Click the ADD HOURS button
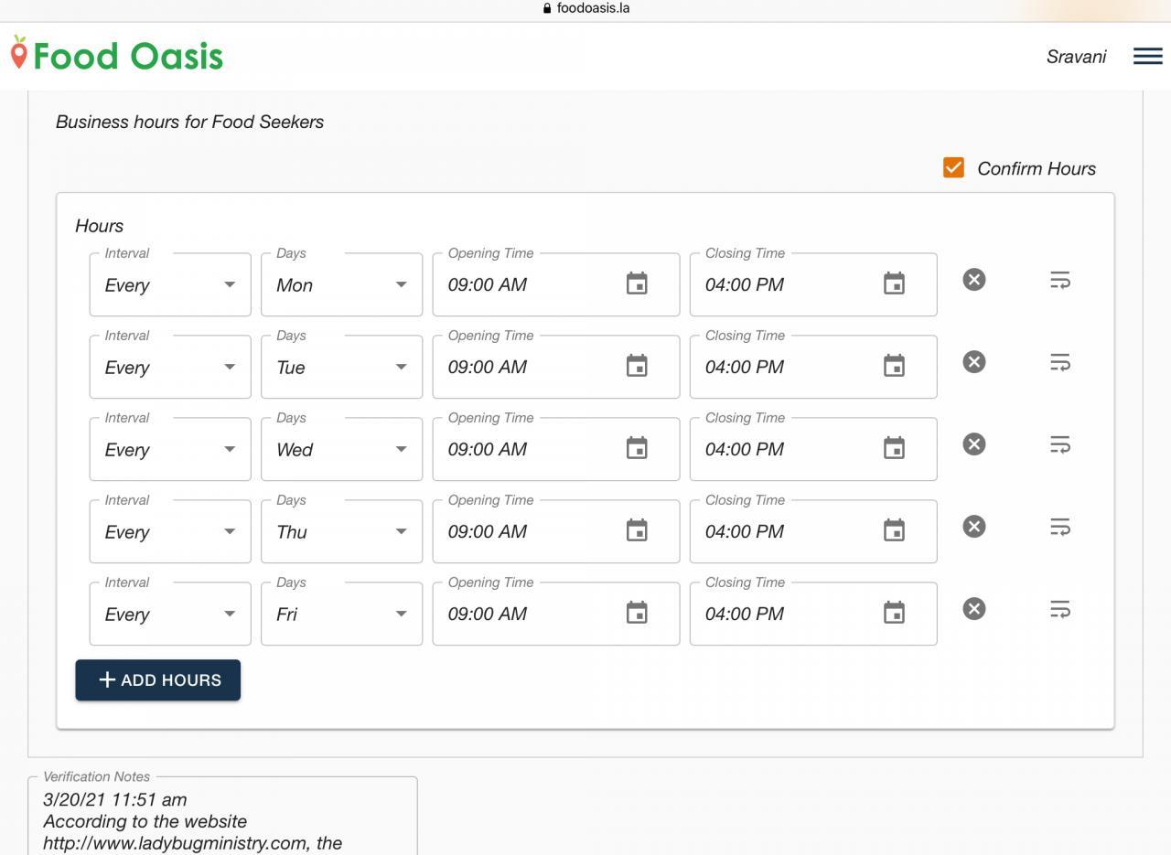The width and height of the screenshot is (1171, 855). (x=158, y=679)
